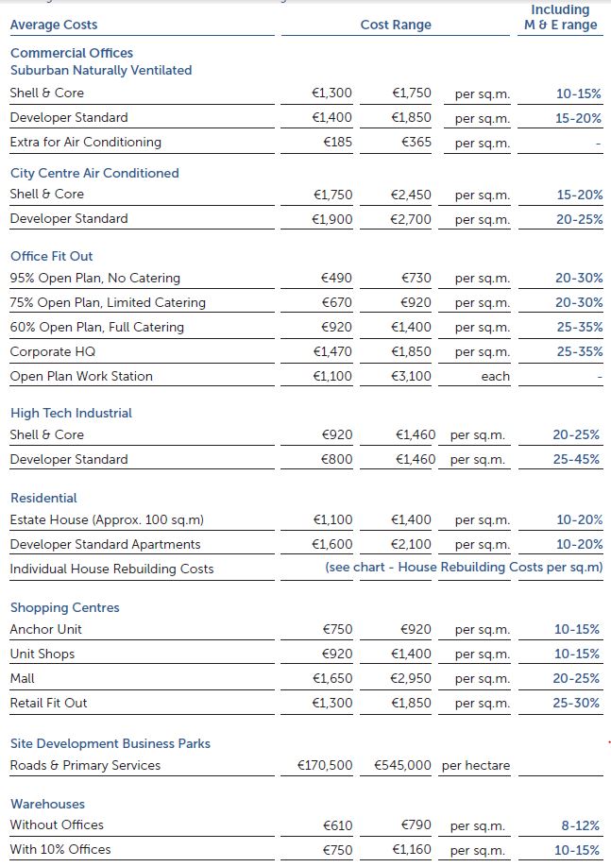The width and height of the screenshot is (611, 867).
Task: Select the "Warehouses" section heading
Action: [47, 804]
